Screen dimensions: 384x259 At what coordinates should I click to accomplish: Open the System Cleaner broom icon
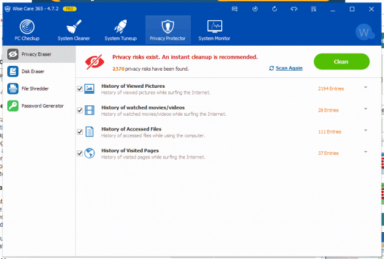tap(73, 30)
